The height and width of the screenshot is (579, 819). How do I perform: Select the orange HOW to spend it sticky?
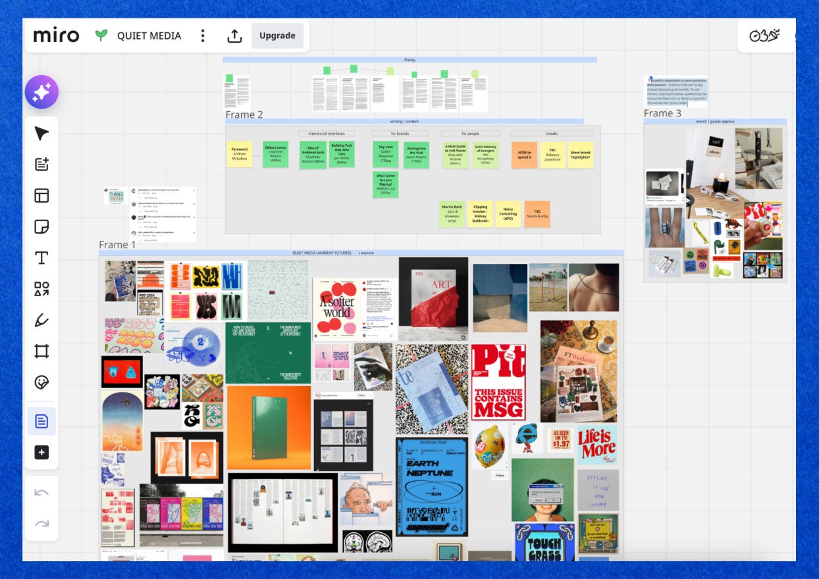pyautogui.click(x=524, y=155)
